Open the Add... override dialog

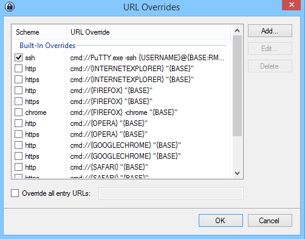tap(270, 31)
